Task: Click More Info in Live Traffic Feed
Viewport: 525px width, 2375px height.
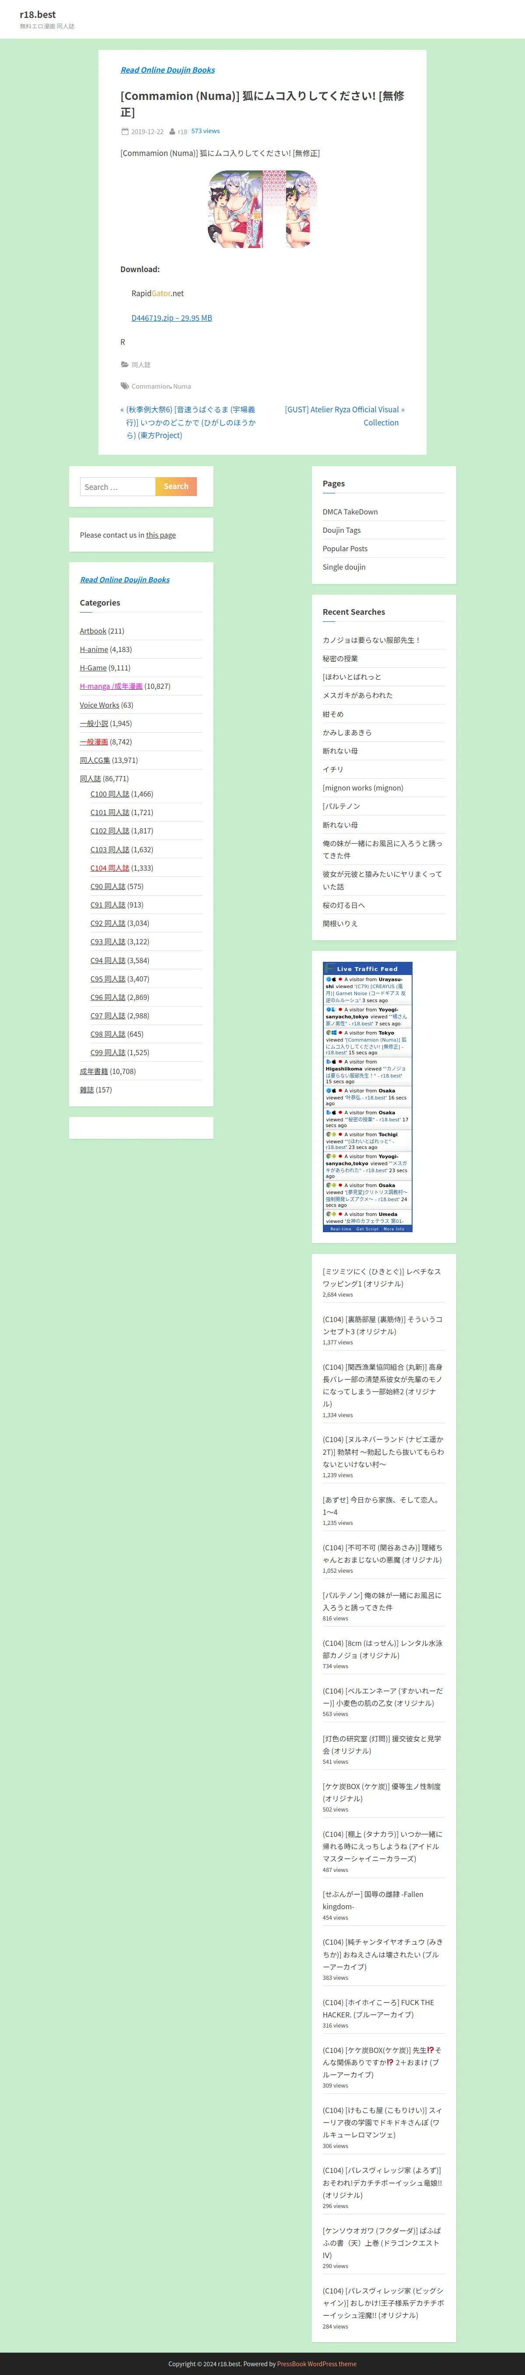Action: [394, 1229]
